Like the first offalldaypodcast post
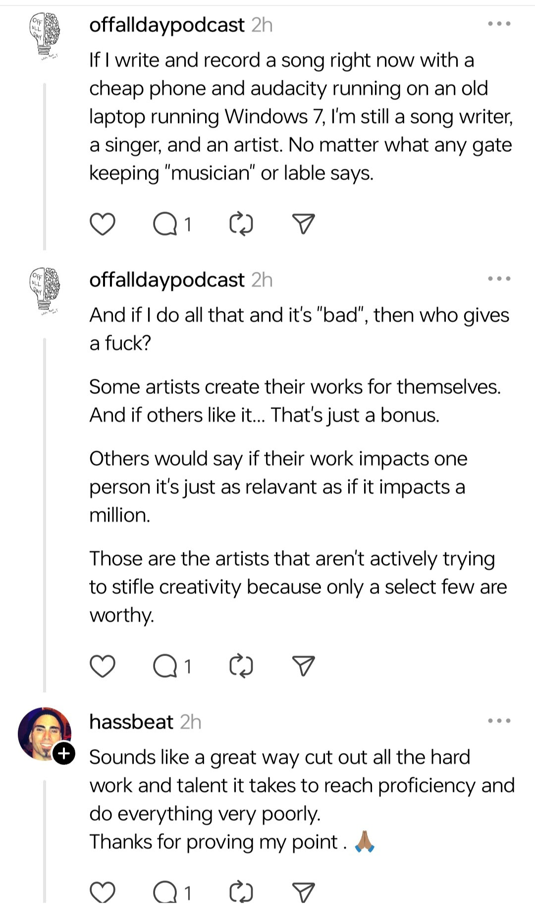 tap(103, 224)
